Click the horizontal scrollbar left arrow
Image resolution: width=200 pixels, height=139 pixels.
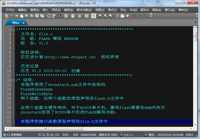(6, 129)
